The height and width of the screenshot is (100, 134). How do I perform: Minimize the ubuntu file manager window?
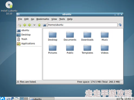pyautogui.click(x=115, y=15)
